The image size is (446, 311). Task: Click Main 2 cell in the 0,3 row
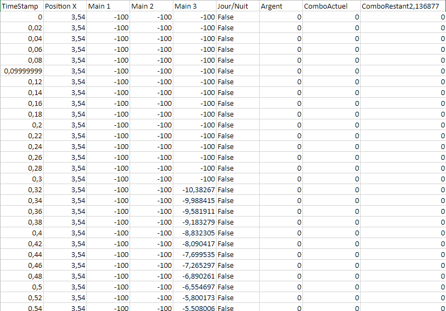tap(152, 179)
